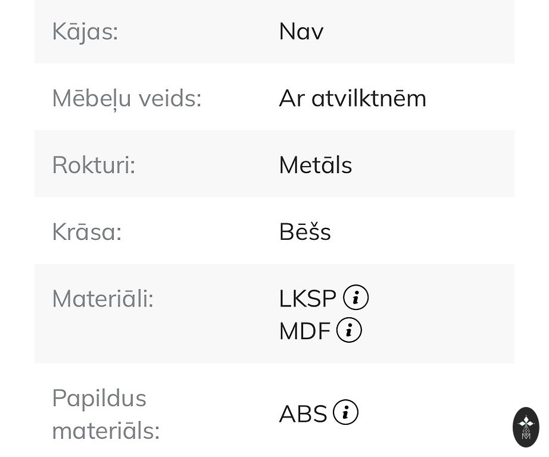The width and height of the screenshot is (549, 457).
Task: Open the MDF material info icon
Action: 349,330
